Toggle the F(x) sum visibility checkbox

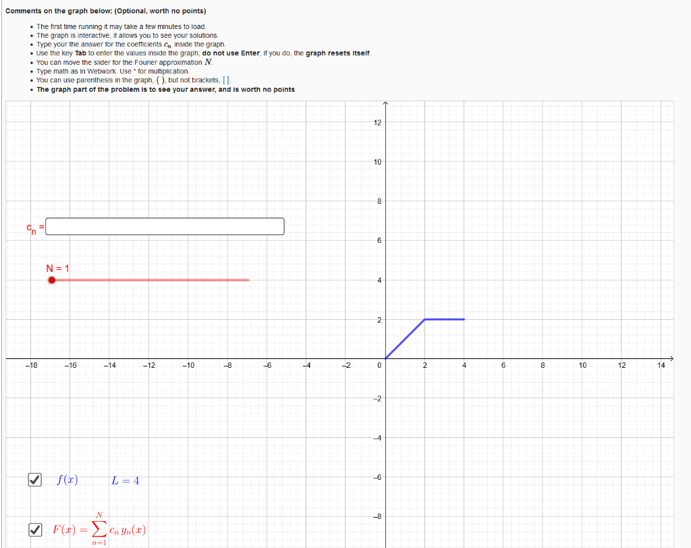[x=34, y=529]
